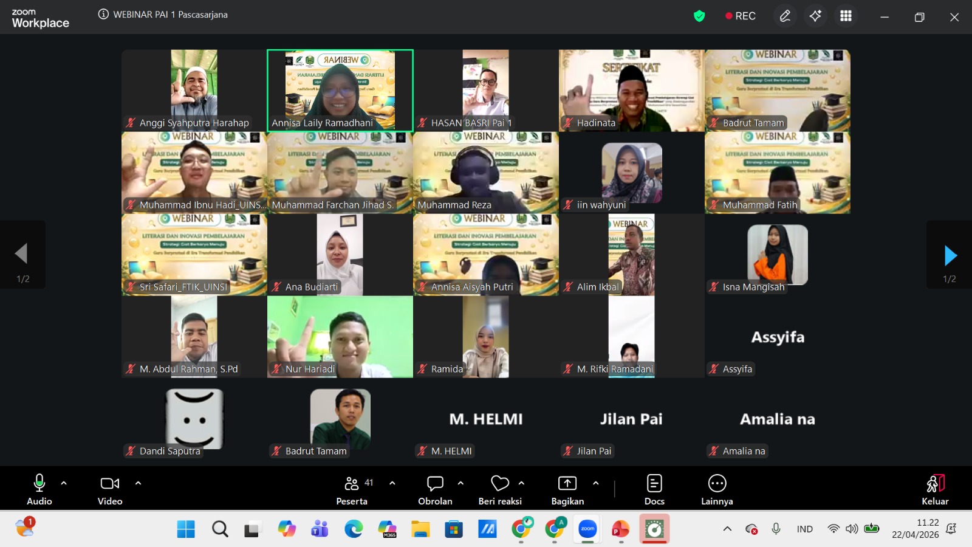The image size is (972, 547).
Task: Click the REC recording indicator
Action: click(x=741, y=16)
